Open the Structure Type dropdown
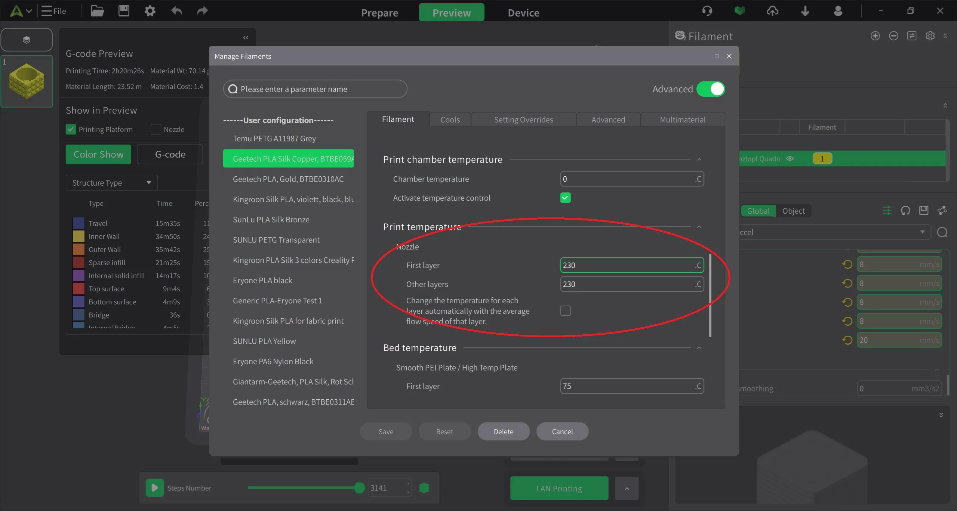Viewport: 957px width, 511px height. (111, 183)
